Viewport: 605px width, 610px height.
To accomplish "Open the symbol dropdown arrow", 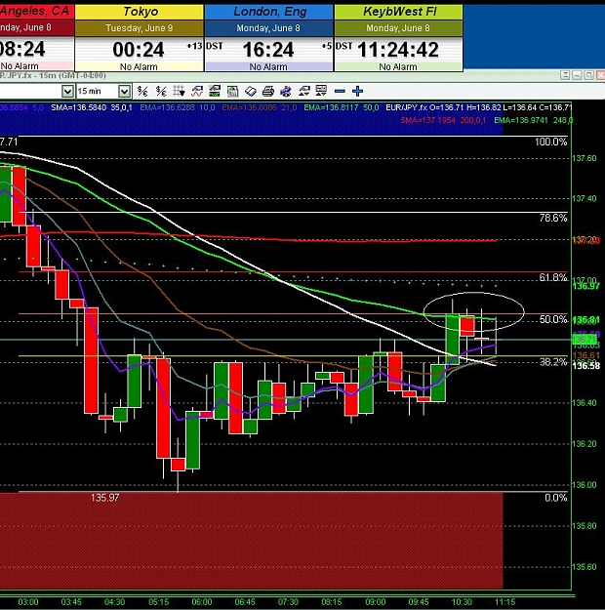I will coord(67,92).
